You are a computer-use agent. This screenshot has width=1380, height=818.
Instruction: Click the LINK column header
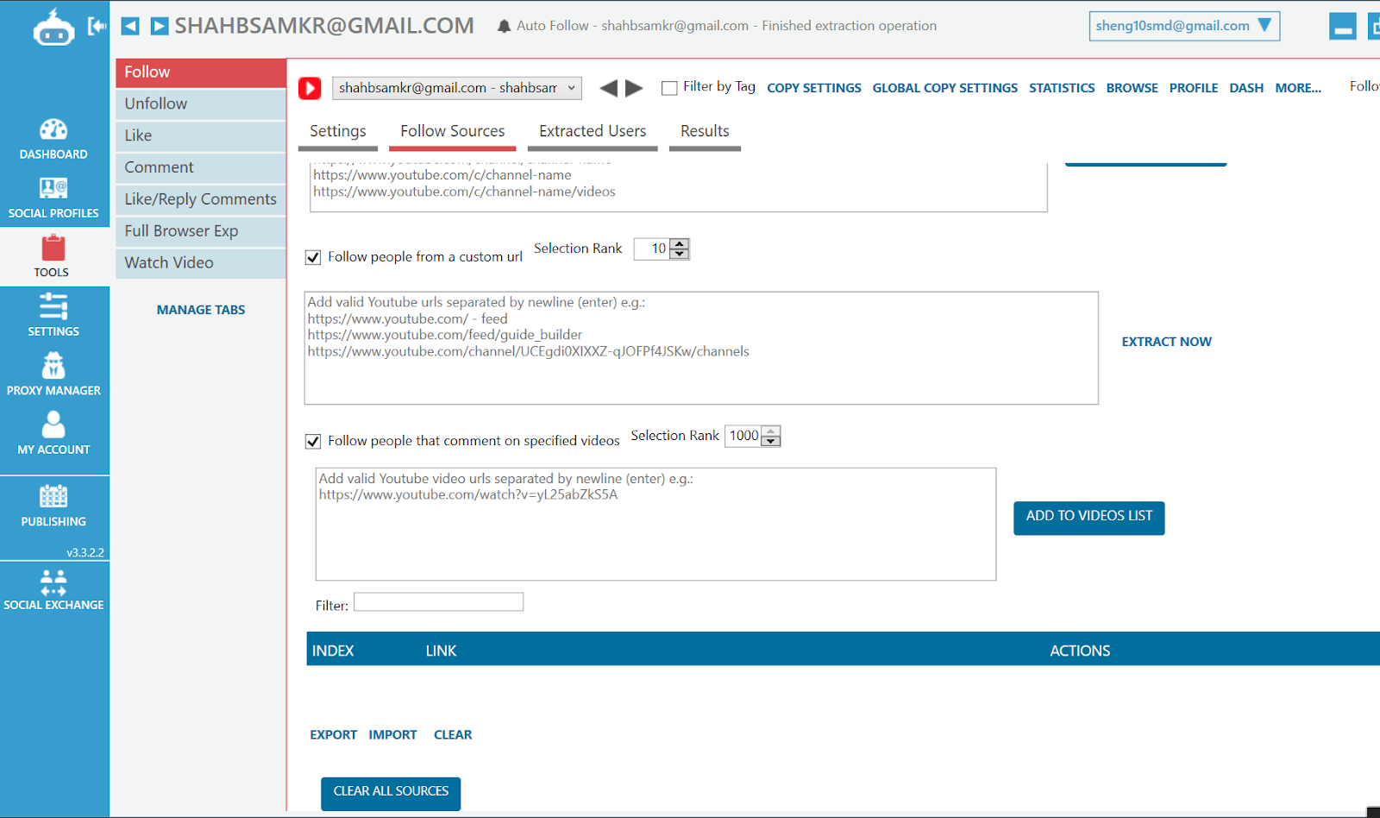click(441, 651)
